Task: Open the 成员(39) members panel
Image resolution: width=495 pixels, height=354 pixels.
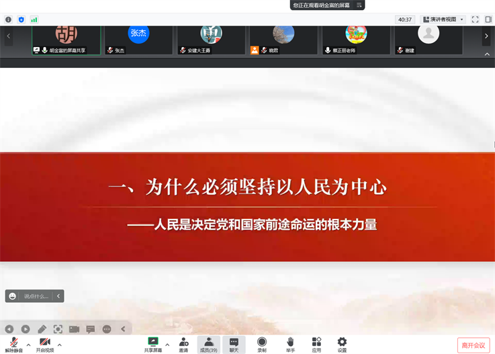Action: point(208,345)
